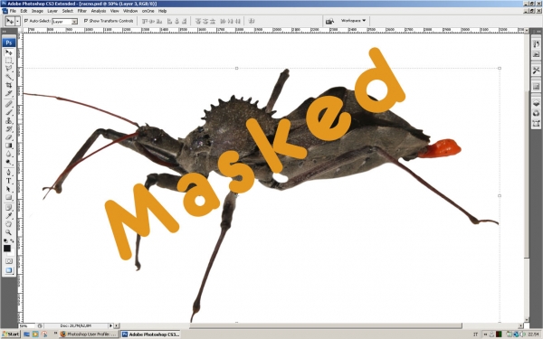Select the Gradient tool
The width and height of the screenshot is (543, 339).
(x=9, y=146)
